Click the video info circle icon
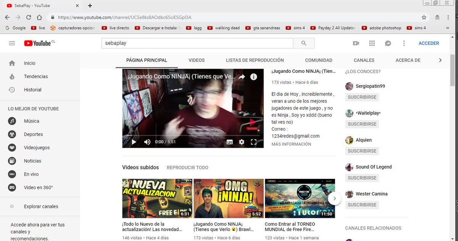 click(253, 77)
